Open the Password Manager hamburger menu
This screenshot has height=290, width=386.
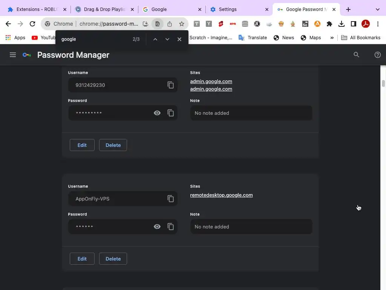(x=13, y=55)
